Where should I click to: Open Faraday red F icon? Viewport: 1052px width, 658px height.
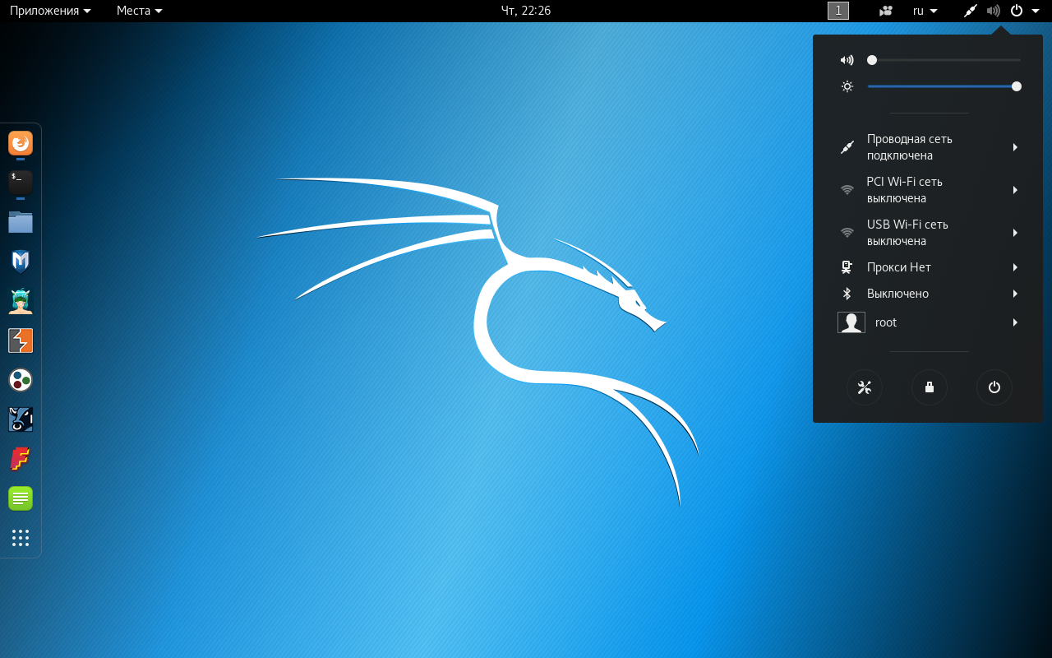click(x=21, y=459)
